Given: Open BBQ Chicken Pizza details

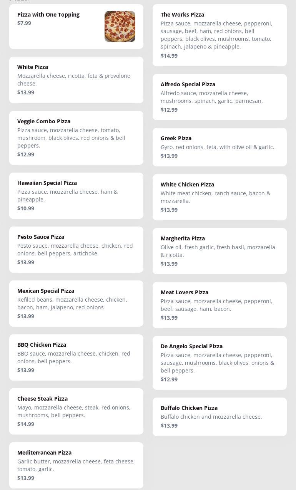Looking at the screenshot, I should click(x=76, y=357).
